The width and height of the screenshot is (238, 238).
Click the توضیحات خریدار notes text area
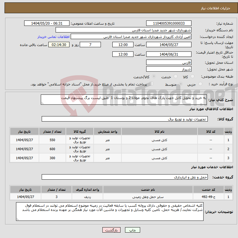tap(110, 212)
